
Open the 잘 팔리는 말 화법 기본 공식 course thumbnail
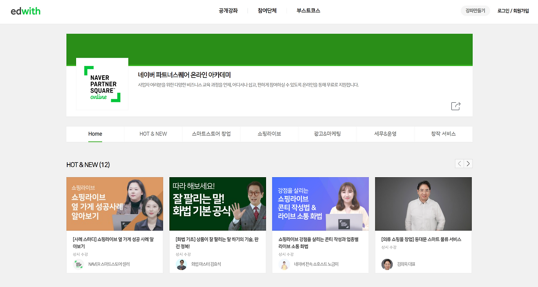coord(217,204)
